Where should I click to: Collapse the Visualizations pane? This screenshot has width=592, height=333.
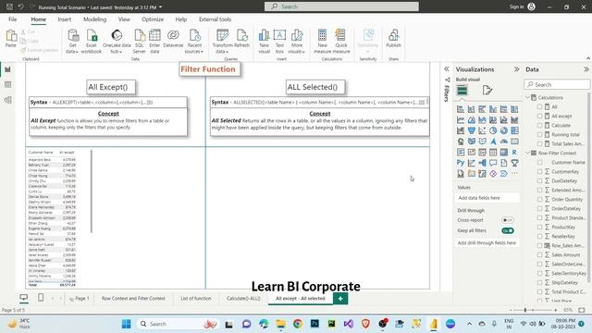point(516,69)
